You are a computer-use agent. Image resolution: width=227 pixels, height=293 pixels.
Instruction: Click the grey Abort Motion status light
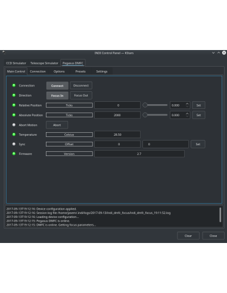[14, 125]
